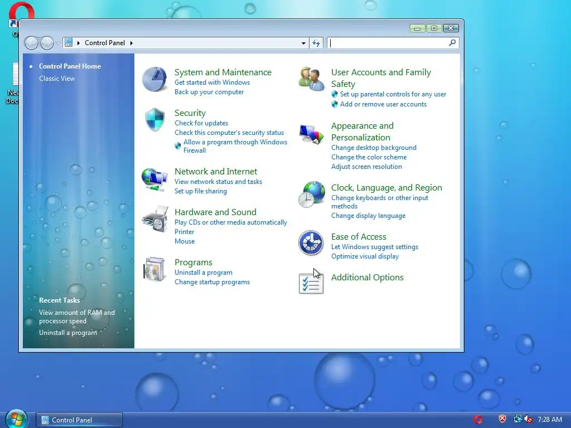Click Set up file sharing

pos(201,191)
